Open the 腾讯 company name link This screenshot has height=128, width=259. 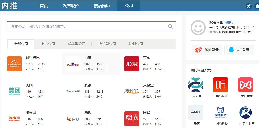[x=88, y=85]
